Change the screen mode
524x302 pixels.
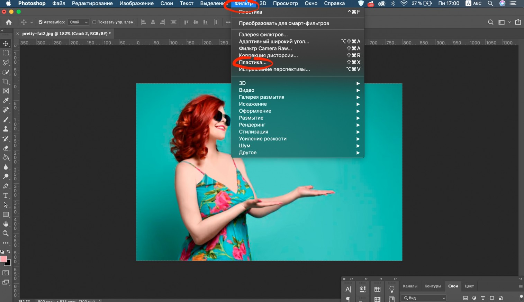tap(6, 282)
